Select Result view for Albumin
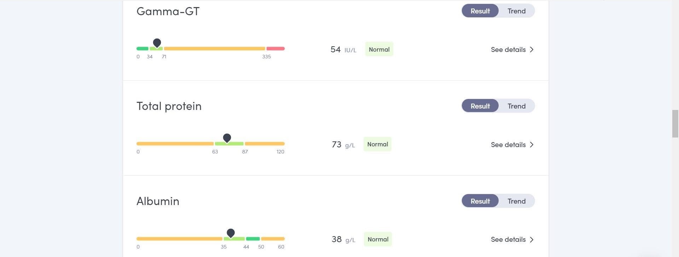Image resolution: width=679 pixels, height=257 pixels. click(480, 201)
